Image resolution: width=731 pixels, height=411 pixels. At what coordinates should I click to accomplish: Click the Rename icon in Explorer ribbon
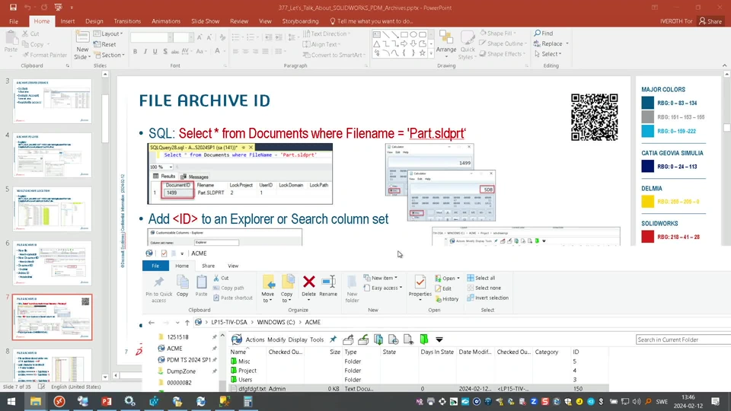click(328, 282)
